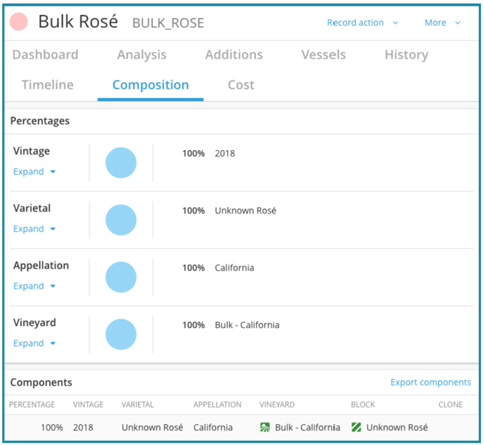This screenshot has height=445, width=484.
Task: Select the Timeline sub-tab
Action: 48,85
